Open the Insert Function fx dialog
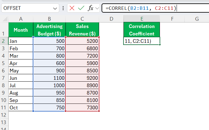 (90, 8)
